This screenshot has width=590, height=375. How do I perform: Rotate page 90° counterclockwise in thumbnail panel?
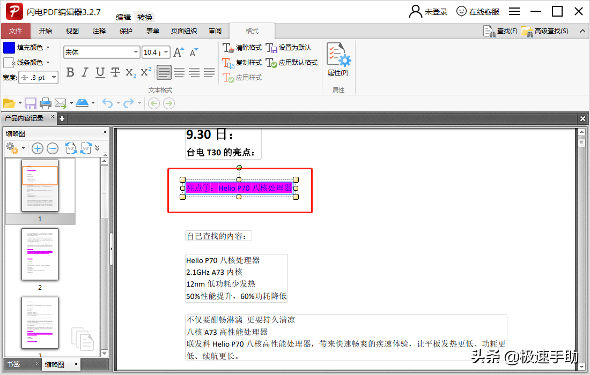[x=71, y=148]
